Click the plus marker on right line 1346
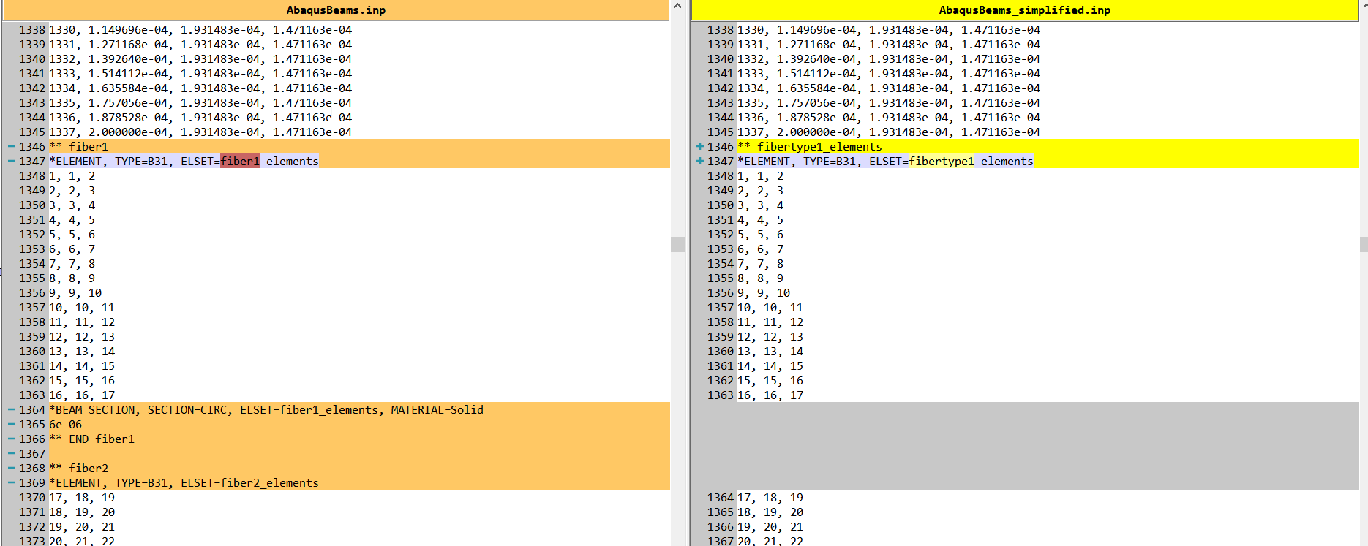The width and height of the screenshot is (1368, 546). click(700, 147)
